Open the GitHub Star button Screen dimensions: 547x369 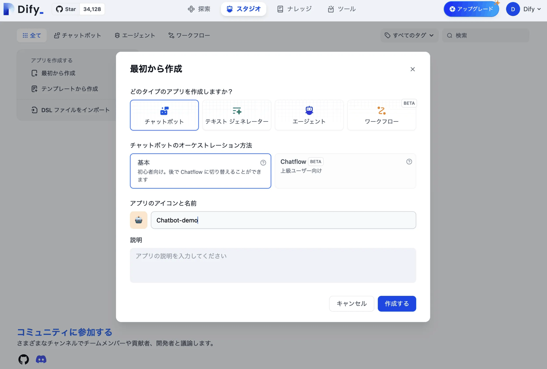66,9
